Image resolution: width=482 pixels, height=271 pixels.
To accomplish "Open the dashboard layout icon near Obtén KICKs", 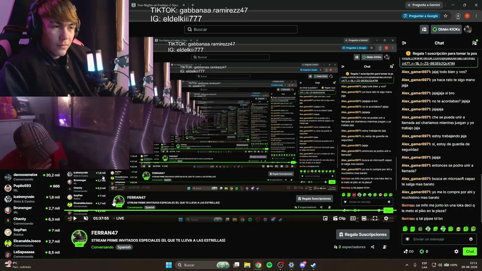I will click(x=424, y=29).
